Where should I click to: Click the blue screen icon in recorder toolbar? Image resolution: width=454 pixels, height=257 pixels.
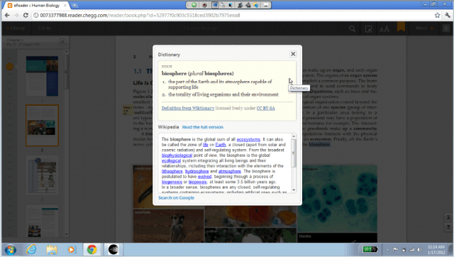pos(215,5)
